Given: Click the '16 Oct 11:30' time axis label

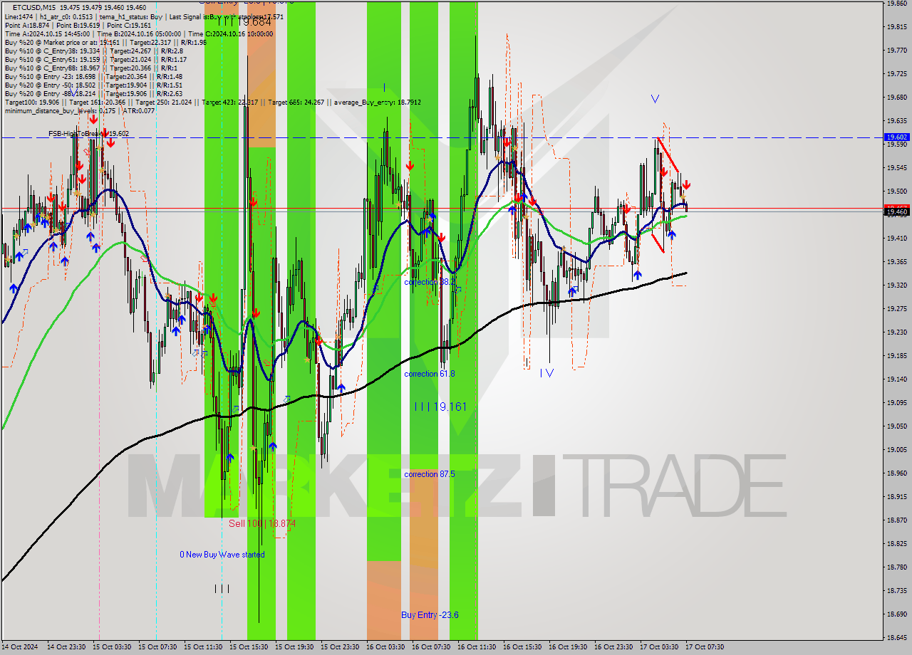Looking at the screenshot, I should pyautogui.click(x=477, y=647).
